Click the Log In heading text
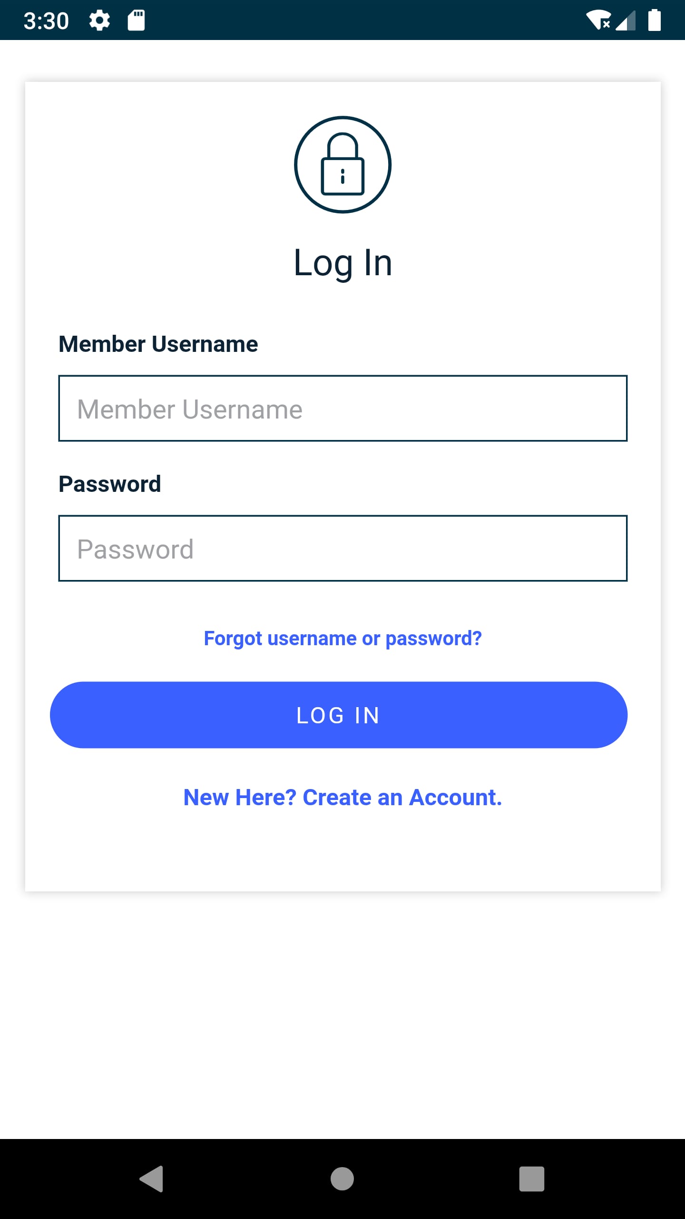685x1219 pixels. (x=342, y=262)
